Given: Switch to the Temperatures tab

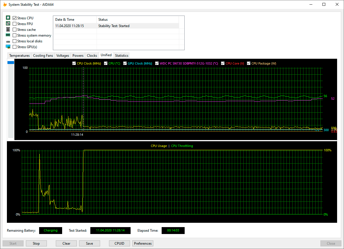Looking at the screenshot, I should (x=19, y=55).
